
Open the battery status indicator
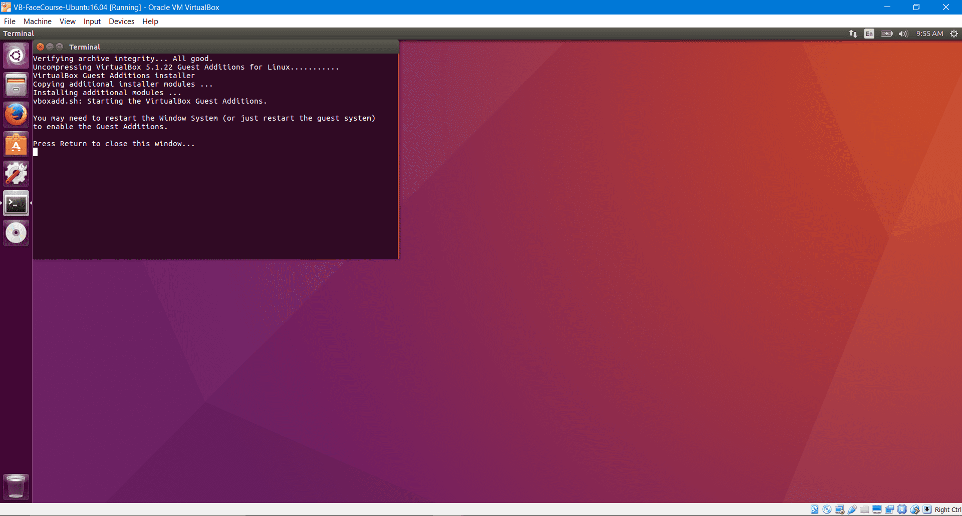[x=886, y=34]
